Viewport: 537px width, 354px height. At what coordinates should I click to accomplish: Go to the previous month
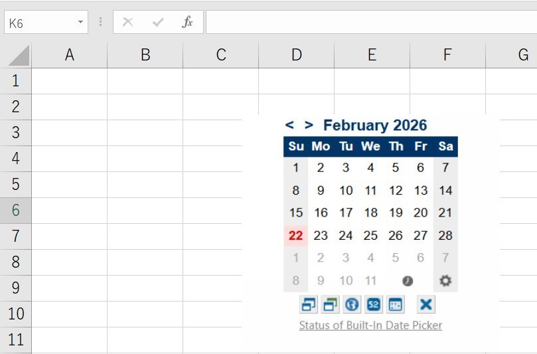coord(289,125)
